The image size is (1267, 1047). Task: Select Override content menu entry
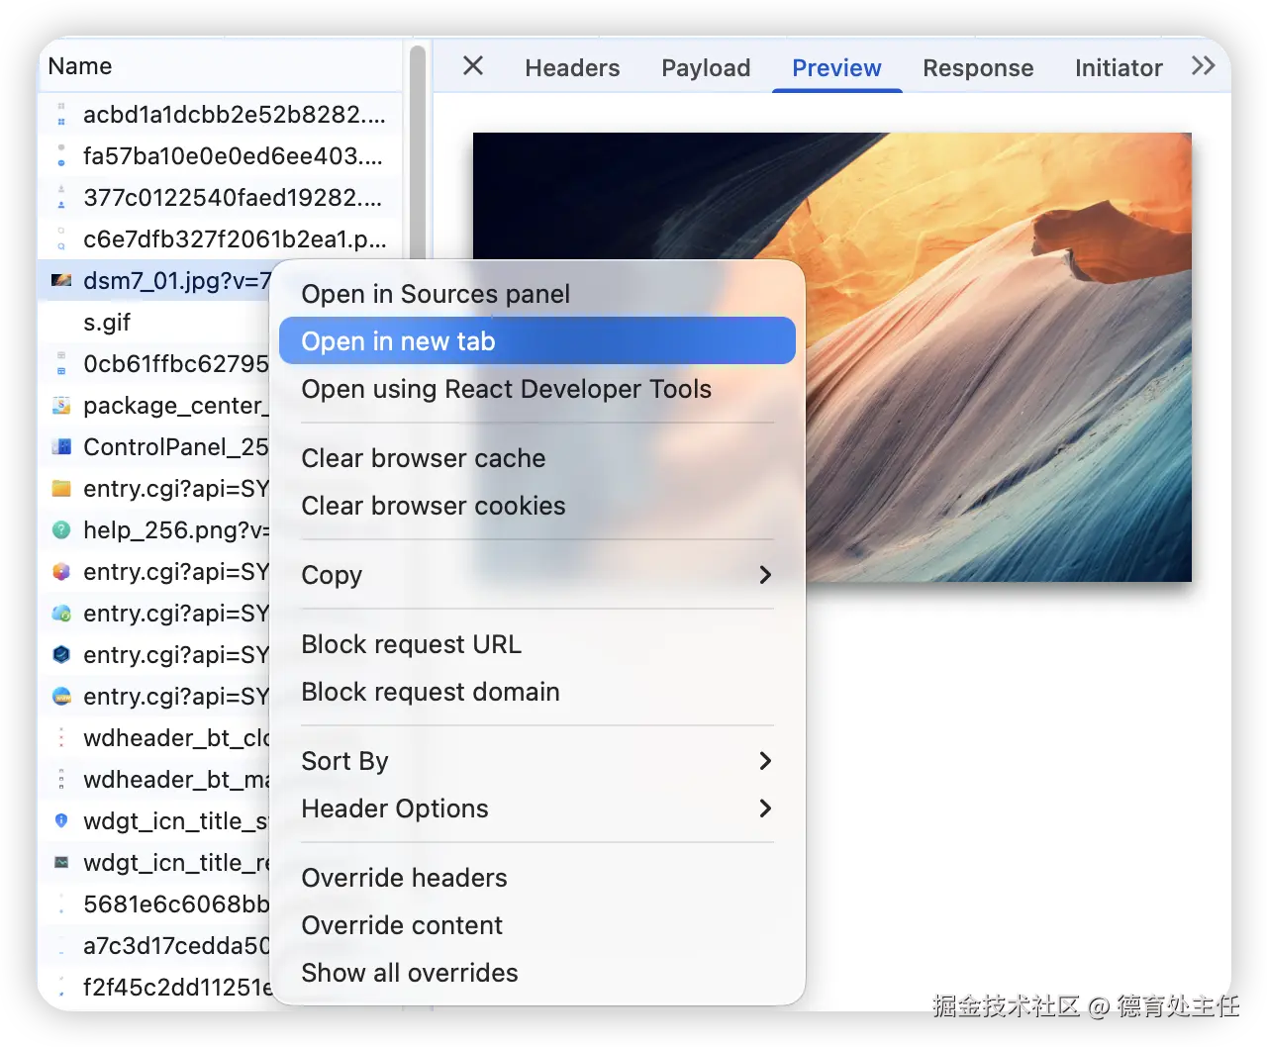click(x=537, y=925)
